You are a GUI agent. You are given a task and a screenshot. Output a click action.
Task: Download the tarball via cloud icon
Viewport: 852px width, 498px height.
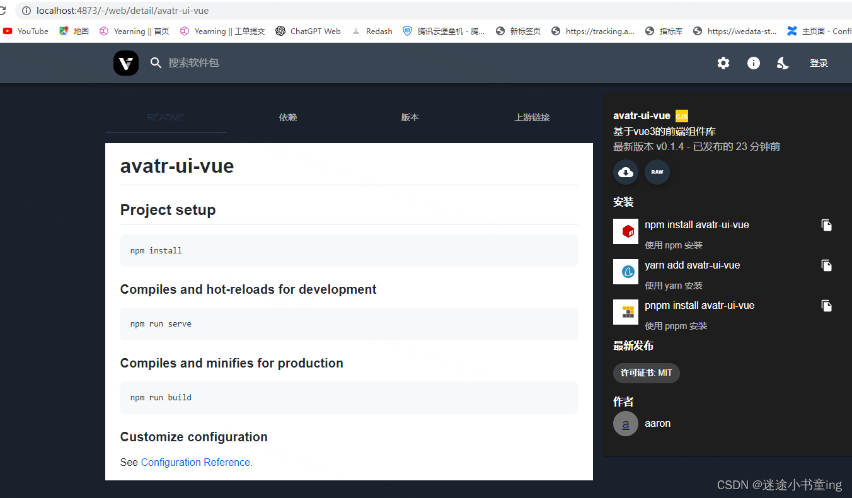pos(626,172)
